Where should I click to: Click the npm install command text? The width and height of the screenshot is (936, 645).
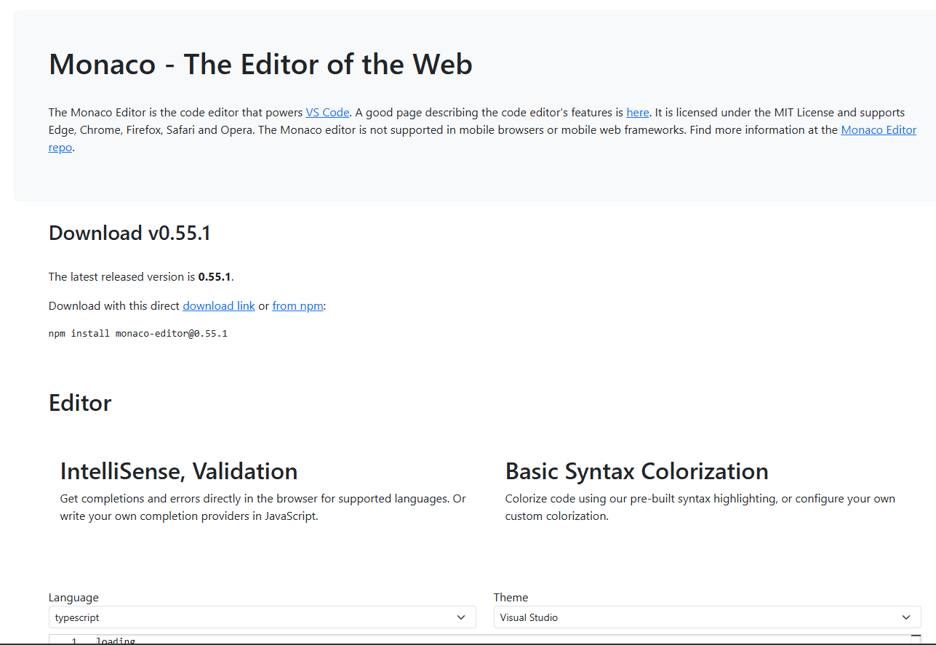pyautogui.click(x=137, y=333)
